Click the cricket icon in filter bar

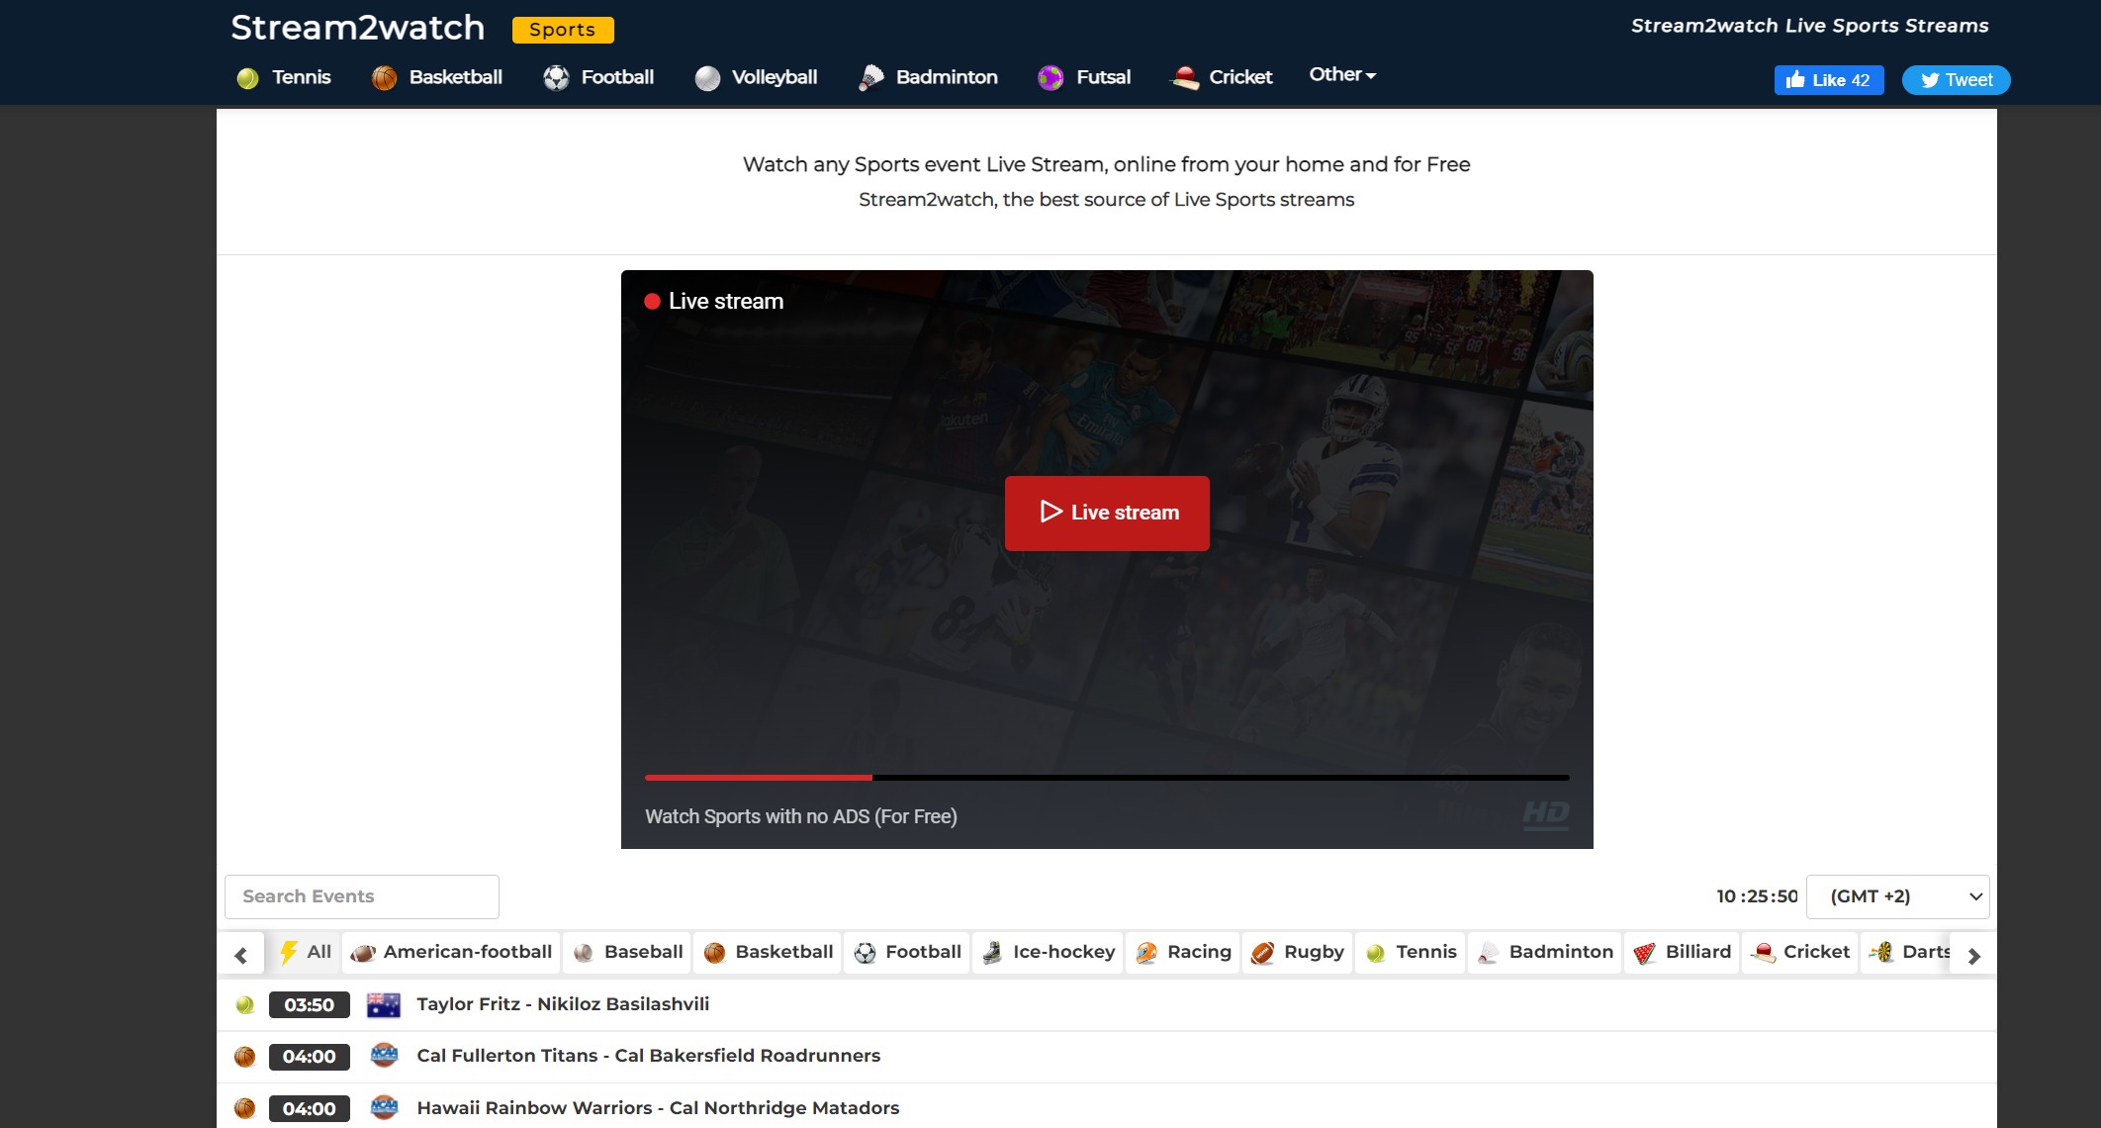coord(1763,953)
